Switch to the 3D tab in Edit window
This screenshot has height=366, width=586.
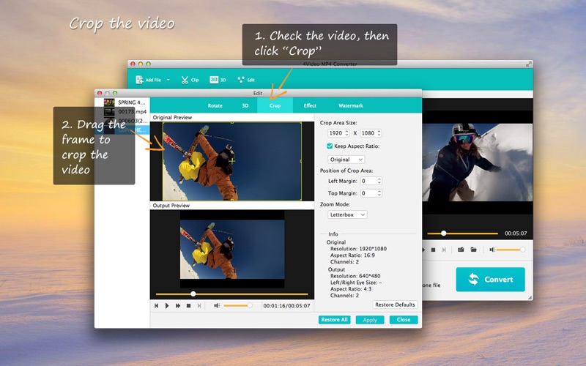(245, 105)
